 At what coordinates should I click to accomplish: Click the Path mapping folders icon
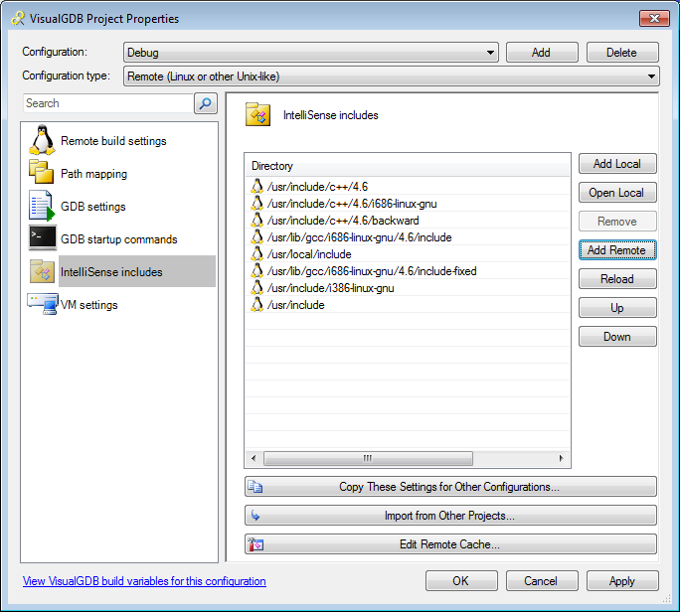pyautogui.click(x=41, y=172)
